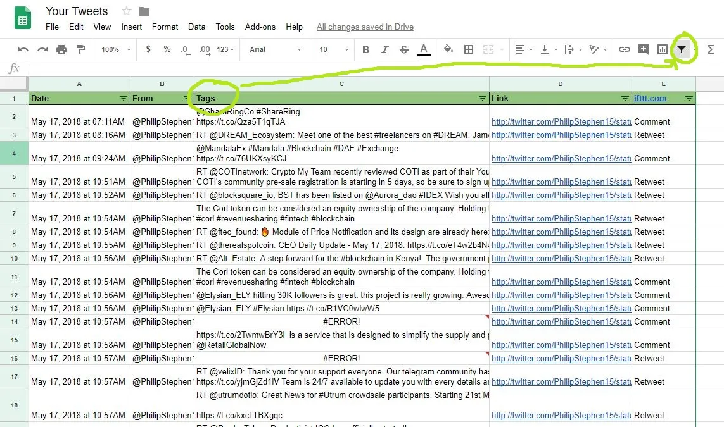Toggle italic formatting
Viewport: 724px width, 427px height.
click(384, 49)
